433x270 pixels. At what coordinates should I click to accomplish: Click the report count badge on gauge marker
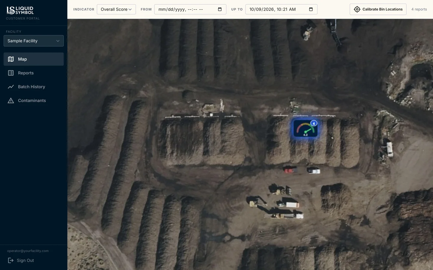pos(314,123)
